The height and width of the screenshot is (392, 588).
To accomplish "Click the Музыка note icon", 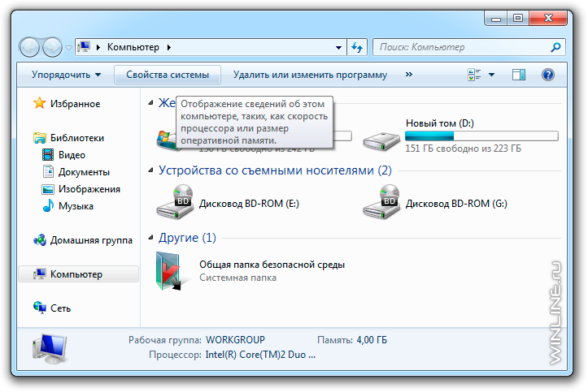I will point(48,205).
